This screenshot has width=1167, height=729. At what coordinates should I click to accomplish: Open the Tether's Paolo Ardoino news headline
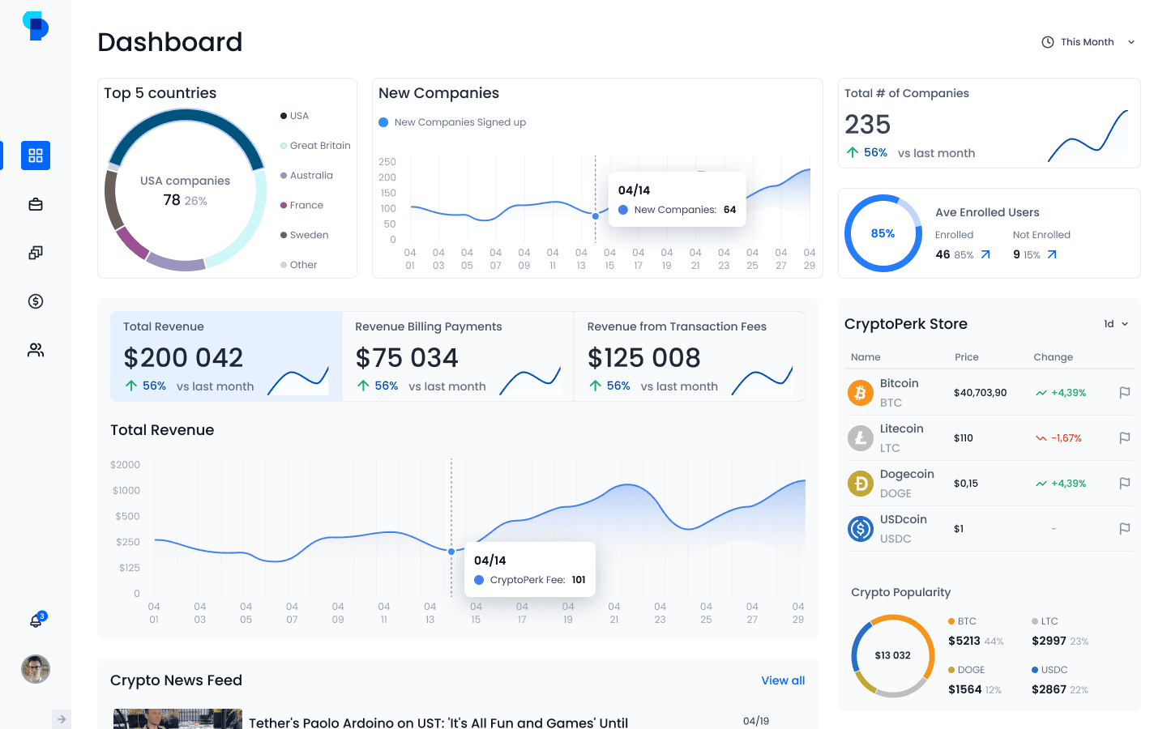click(x=438, y=723)
